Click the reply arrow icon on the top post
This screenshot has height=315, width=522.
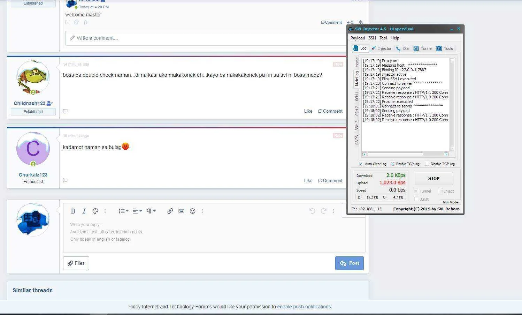pos(361,22)
